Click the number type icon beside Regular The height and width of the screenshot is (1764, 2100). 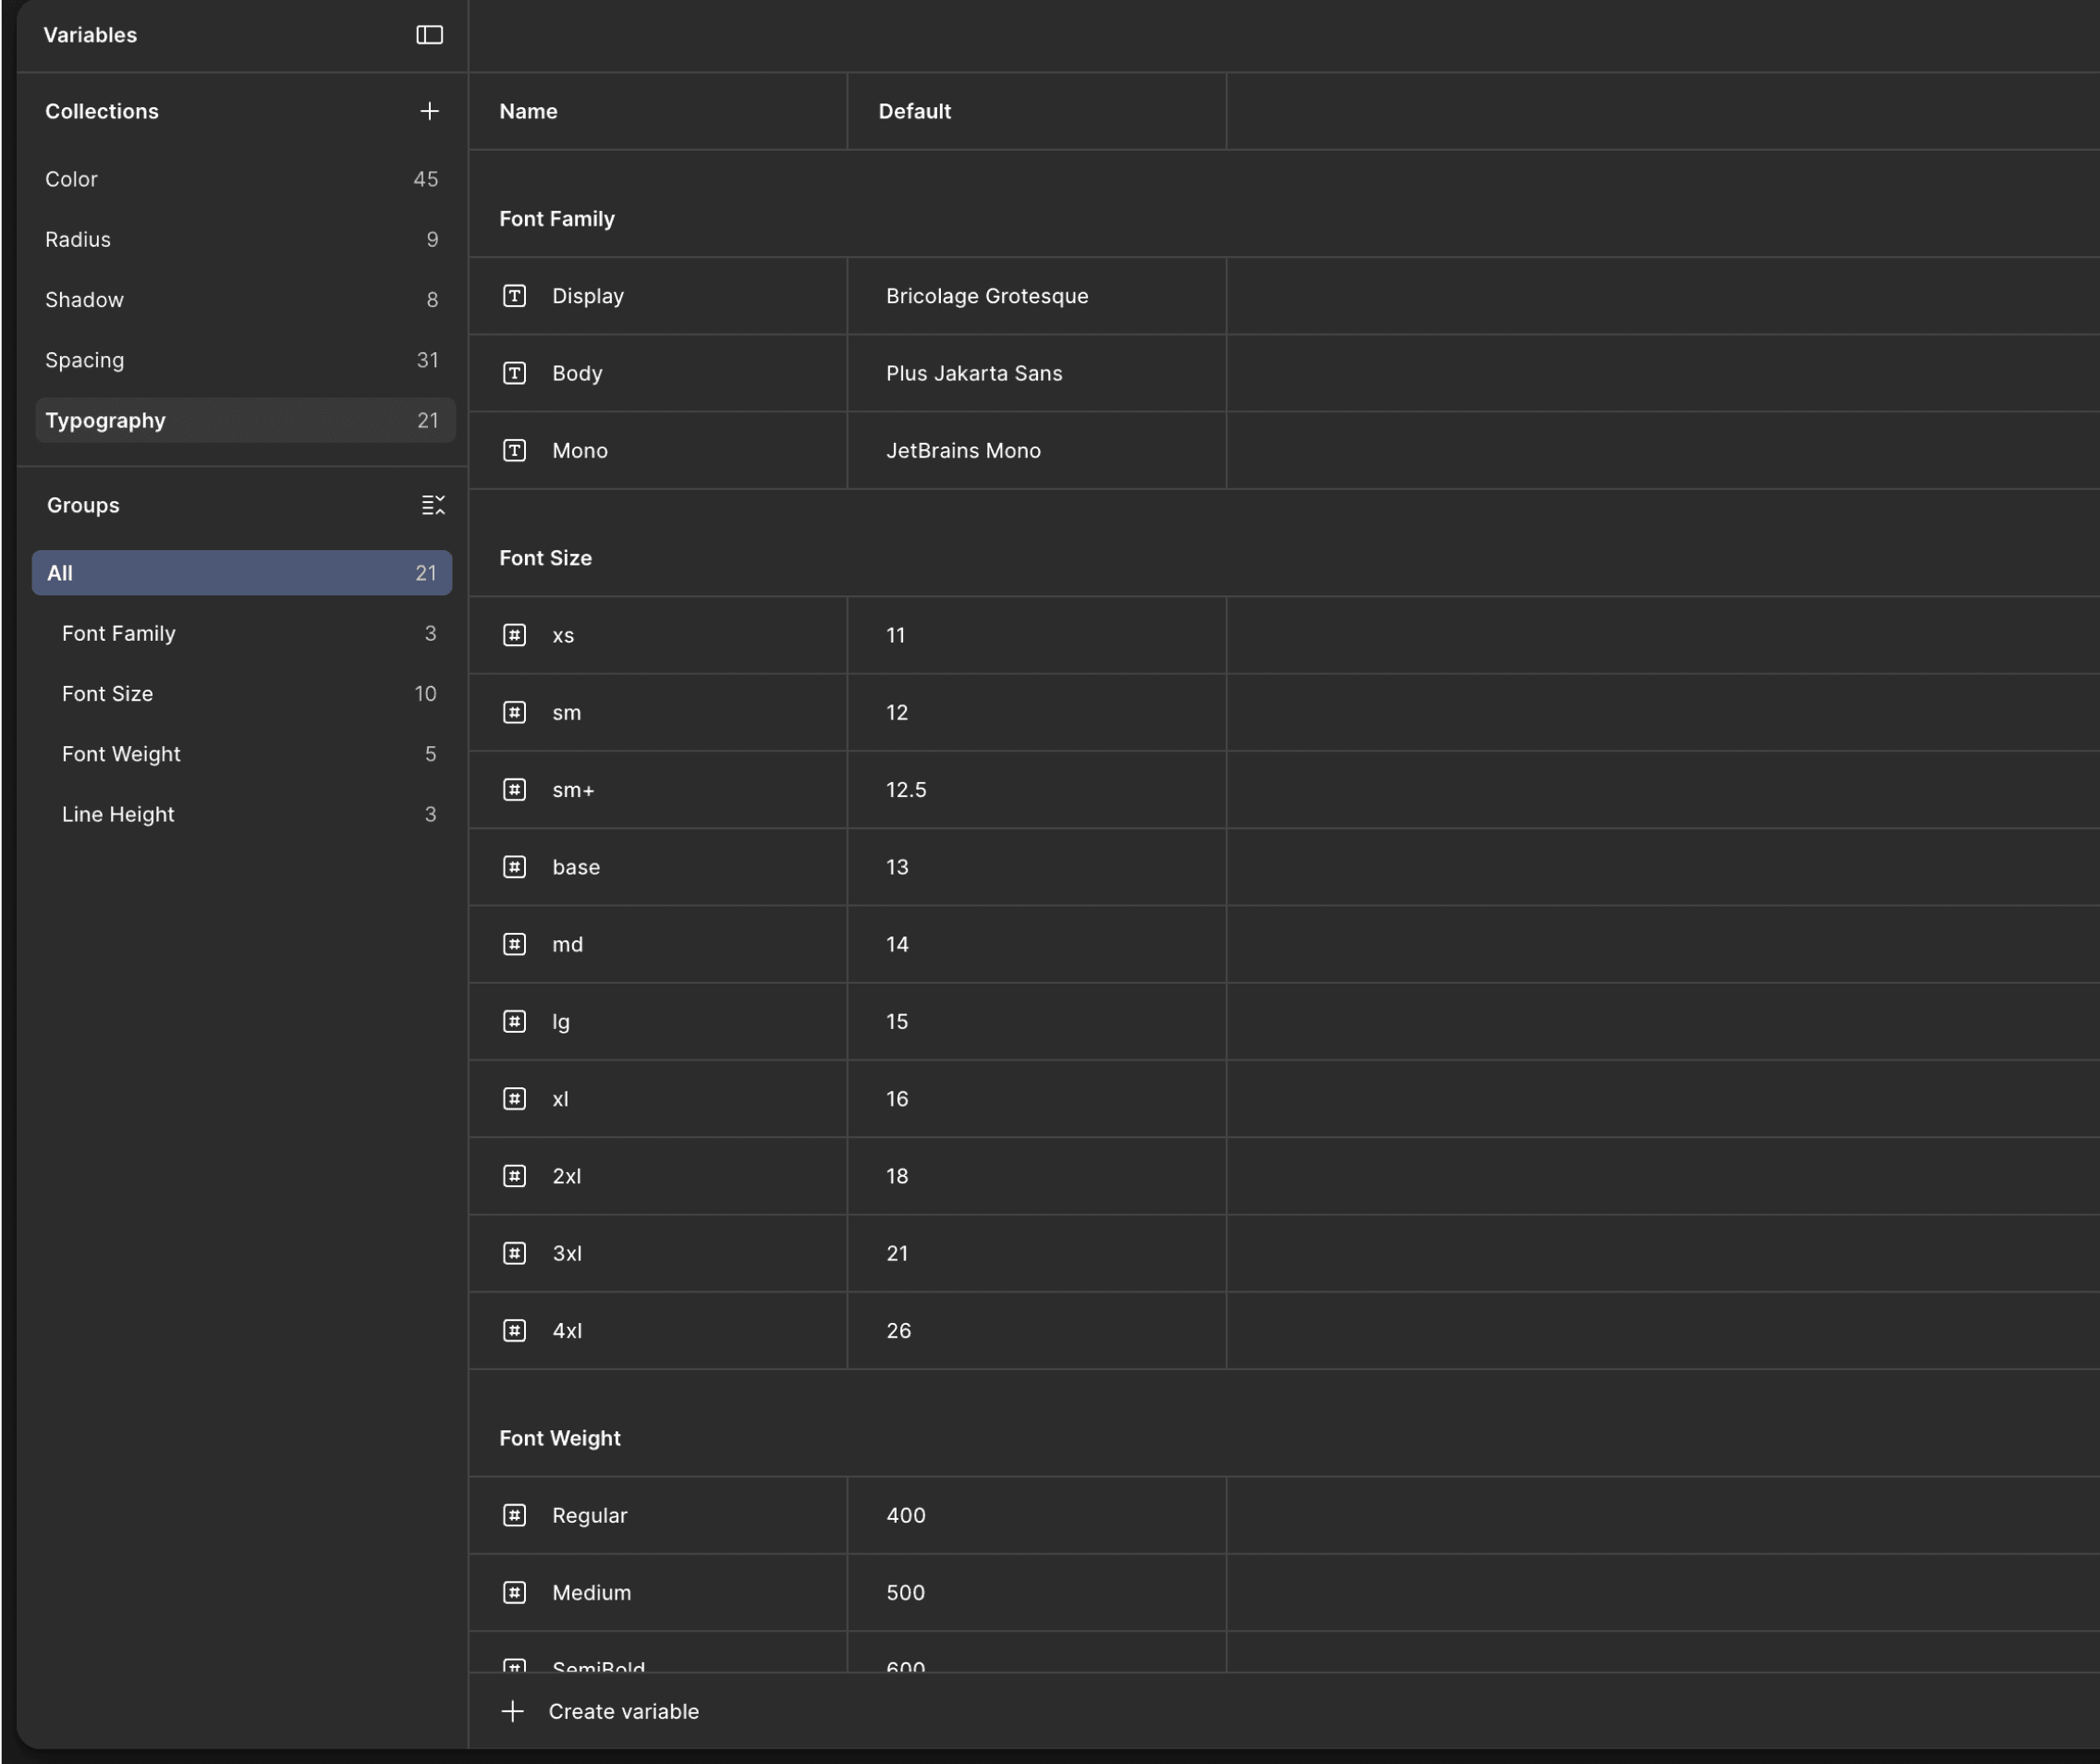(x=514, y=1515)
